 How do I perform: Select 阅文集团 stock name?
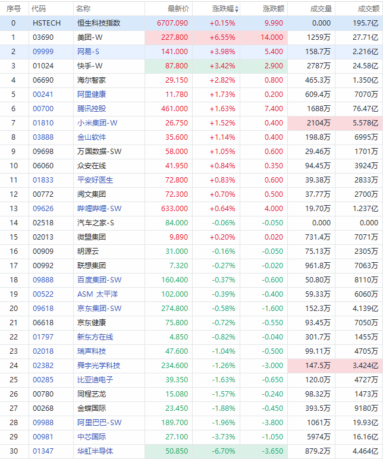click(x=92, y=194)
